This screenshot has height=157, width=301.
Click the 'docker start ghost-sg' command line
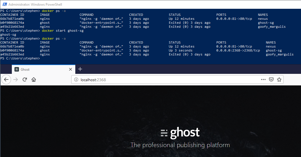pos(63,31)
